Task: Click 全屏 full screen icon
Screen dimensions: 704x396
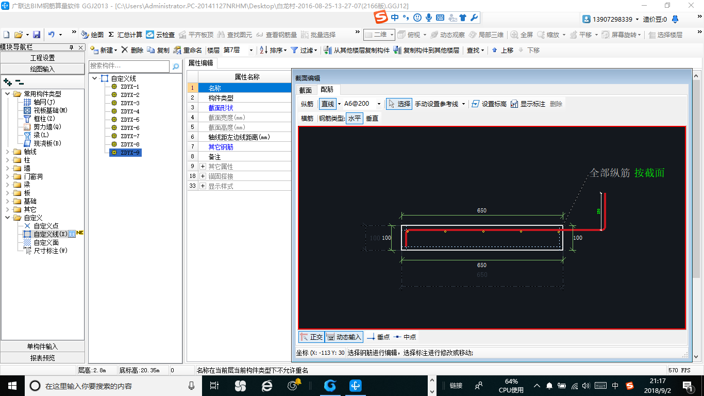Action: pyautogui.click(x=522, y=35)
